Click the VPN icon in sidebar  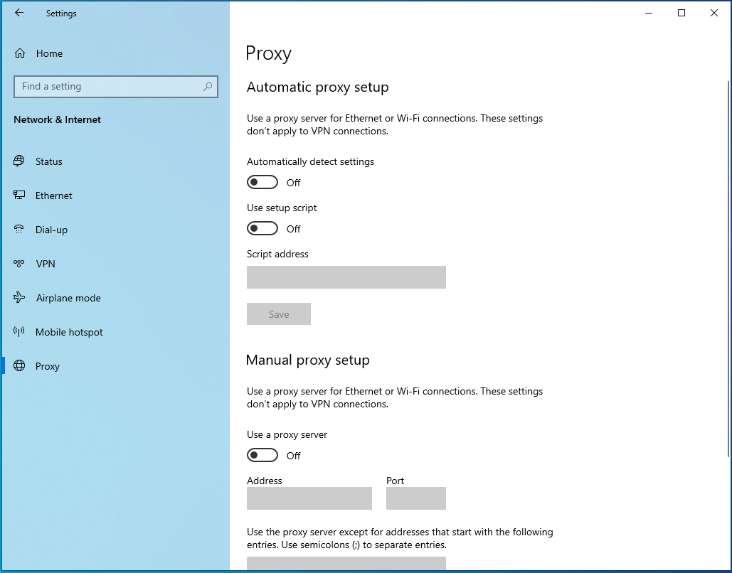[x=19, y=264]
